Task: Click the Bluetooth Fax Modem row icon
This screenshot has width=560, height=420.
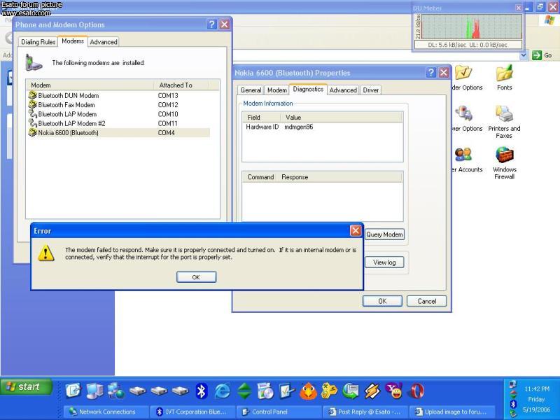Action: coord(32,104)
